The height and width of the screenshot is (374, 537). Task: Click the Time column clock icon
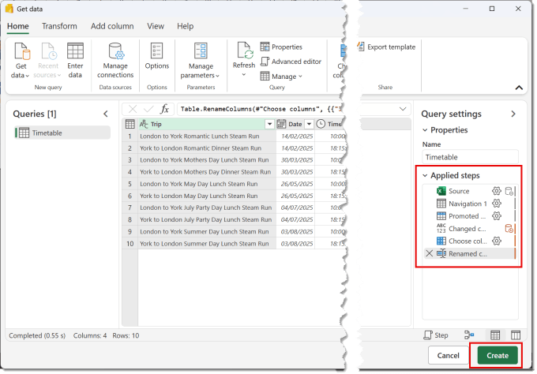(x=321, y=124)
